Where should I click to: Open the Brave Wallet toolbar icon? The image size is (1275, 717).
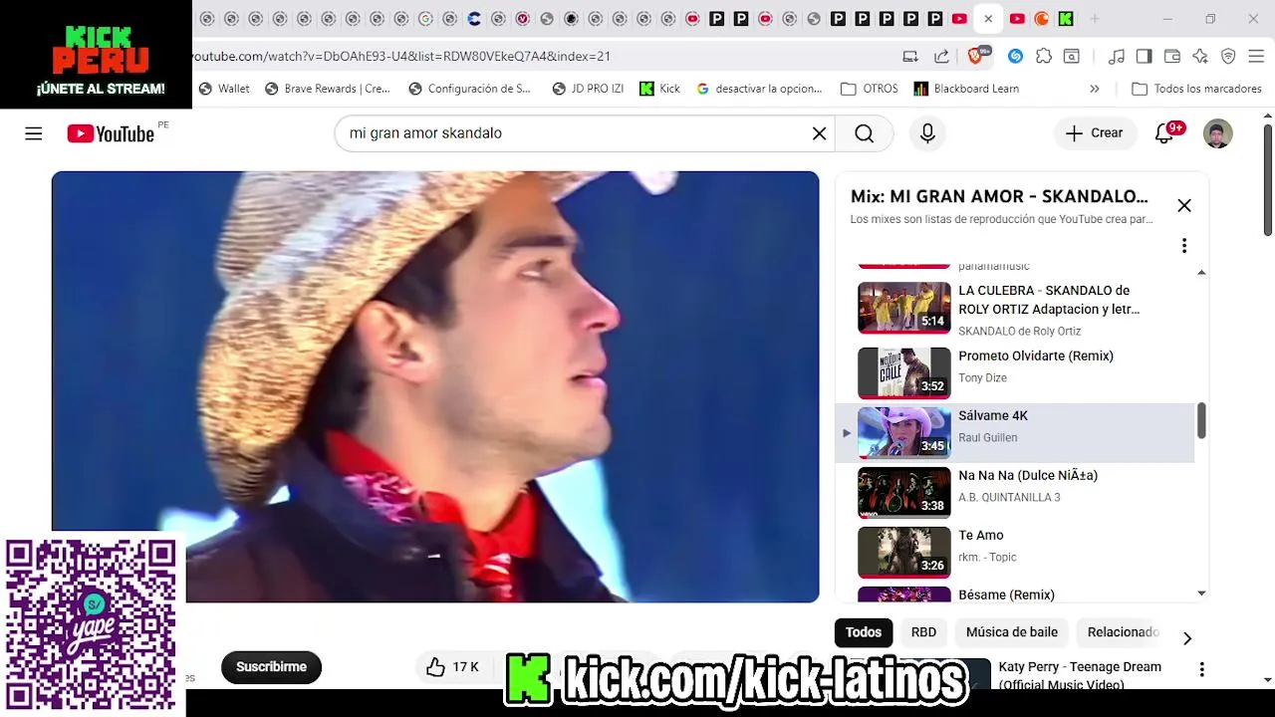[1172, 57]
